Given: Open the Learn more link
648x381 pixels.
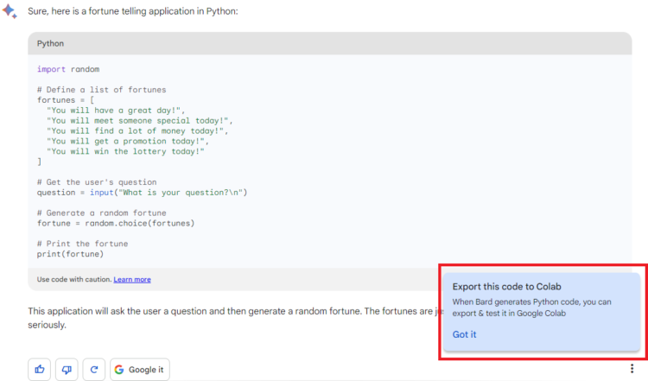Looking at the screenshot, I should point(132,279).
